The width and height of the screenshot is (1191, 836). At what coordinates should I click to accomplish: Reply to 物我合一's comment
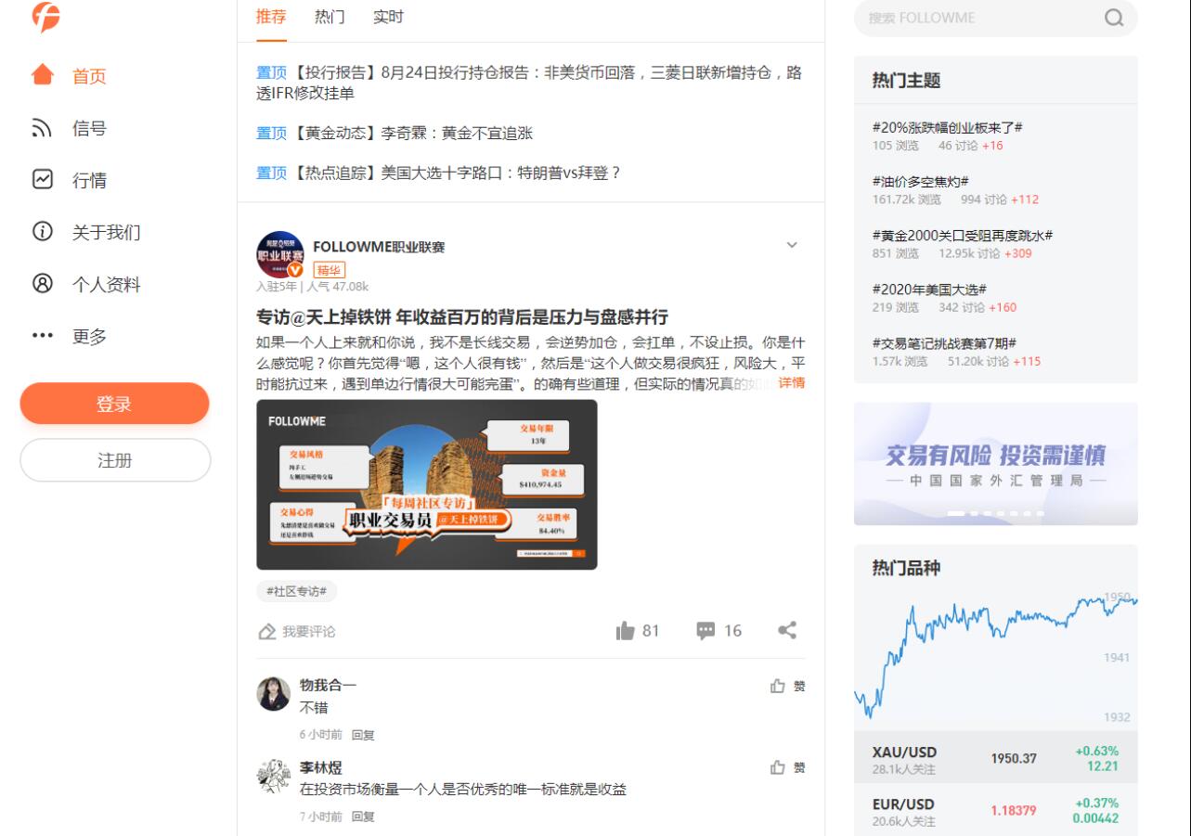[363, 735]
